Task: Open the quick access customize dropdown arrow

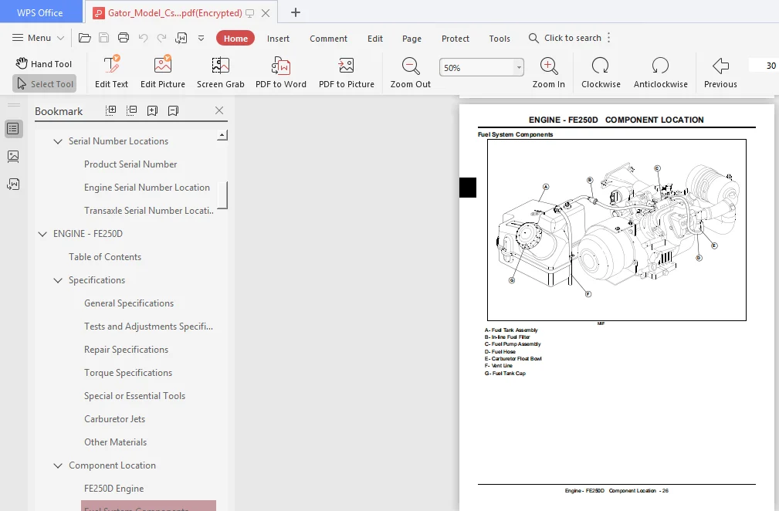Action: click(x=202, y=38)
